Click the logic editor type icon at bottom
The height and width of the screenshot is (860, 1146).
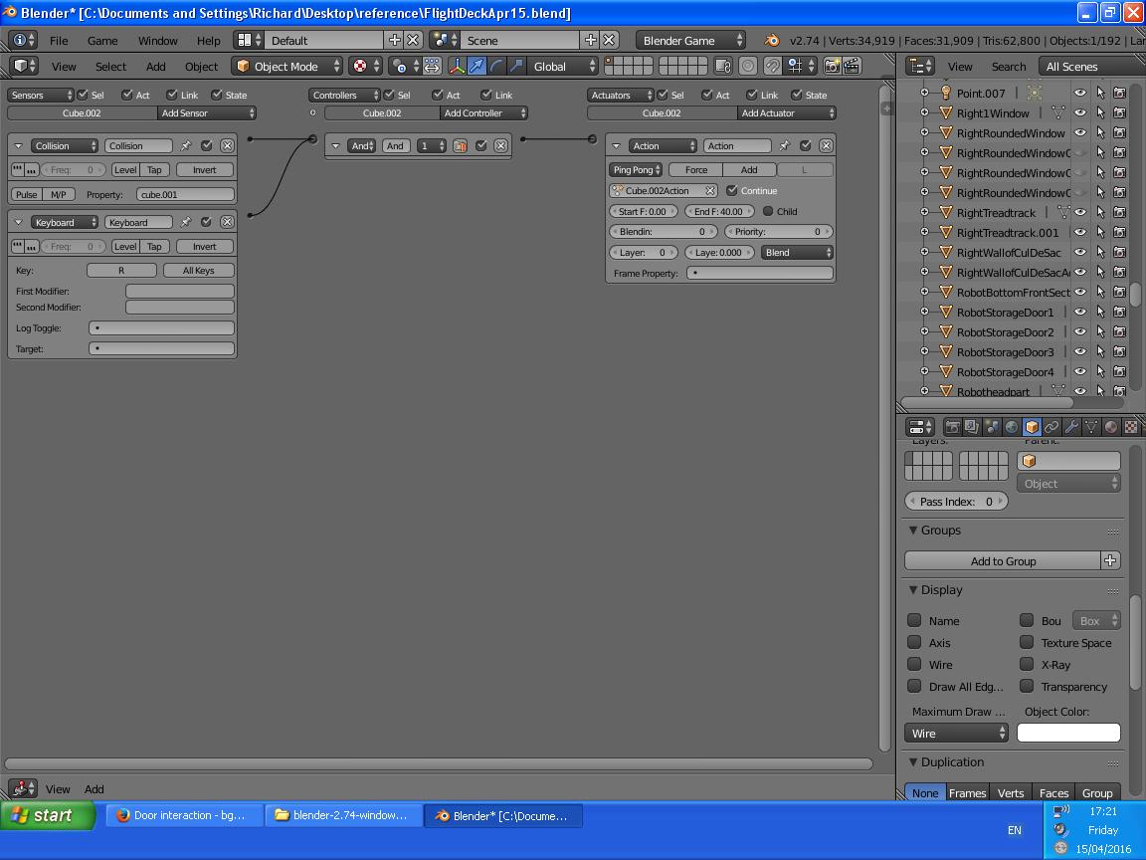coord(23,789)
